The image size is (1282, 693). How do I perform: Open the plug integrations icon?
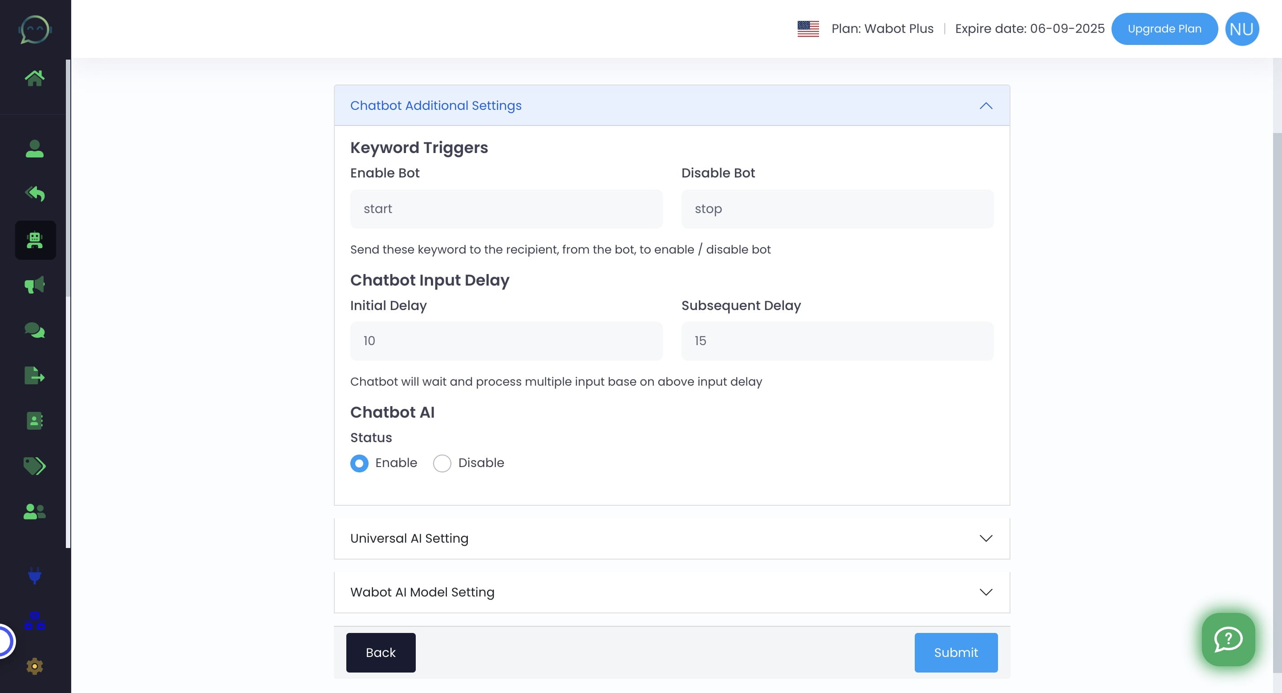[x=35, y=576]
